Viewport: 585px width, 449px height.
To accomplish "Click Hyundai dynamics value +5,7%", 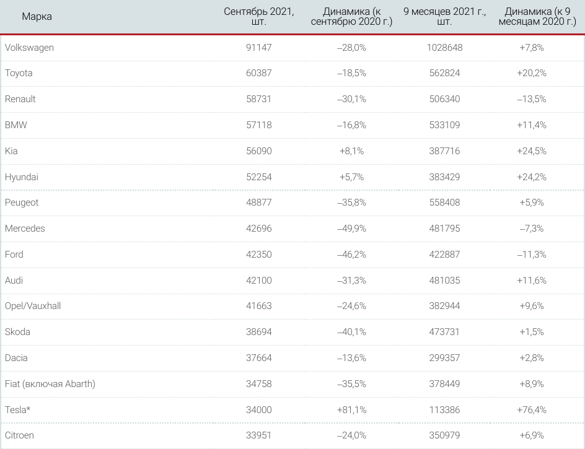I will point(351,177).
